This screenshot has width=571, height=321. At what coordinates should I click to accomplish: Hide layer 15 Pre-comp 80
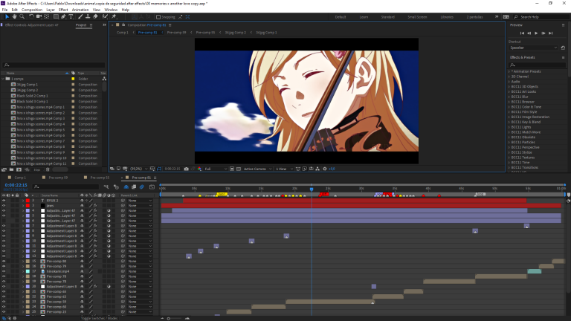(4, 262)
